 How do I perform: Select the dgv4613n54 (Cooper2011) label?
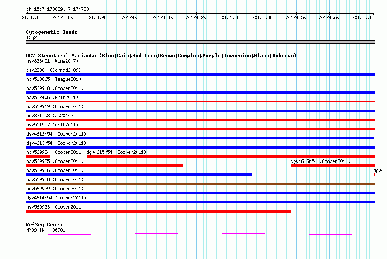(56, 143)
